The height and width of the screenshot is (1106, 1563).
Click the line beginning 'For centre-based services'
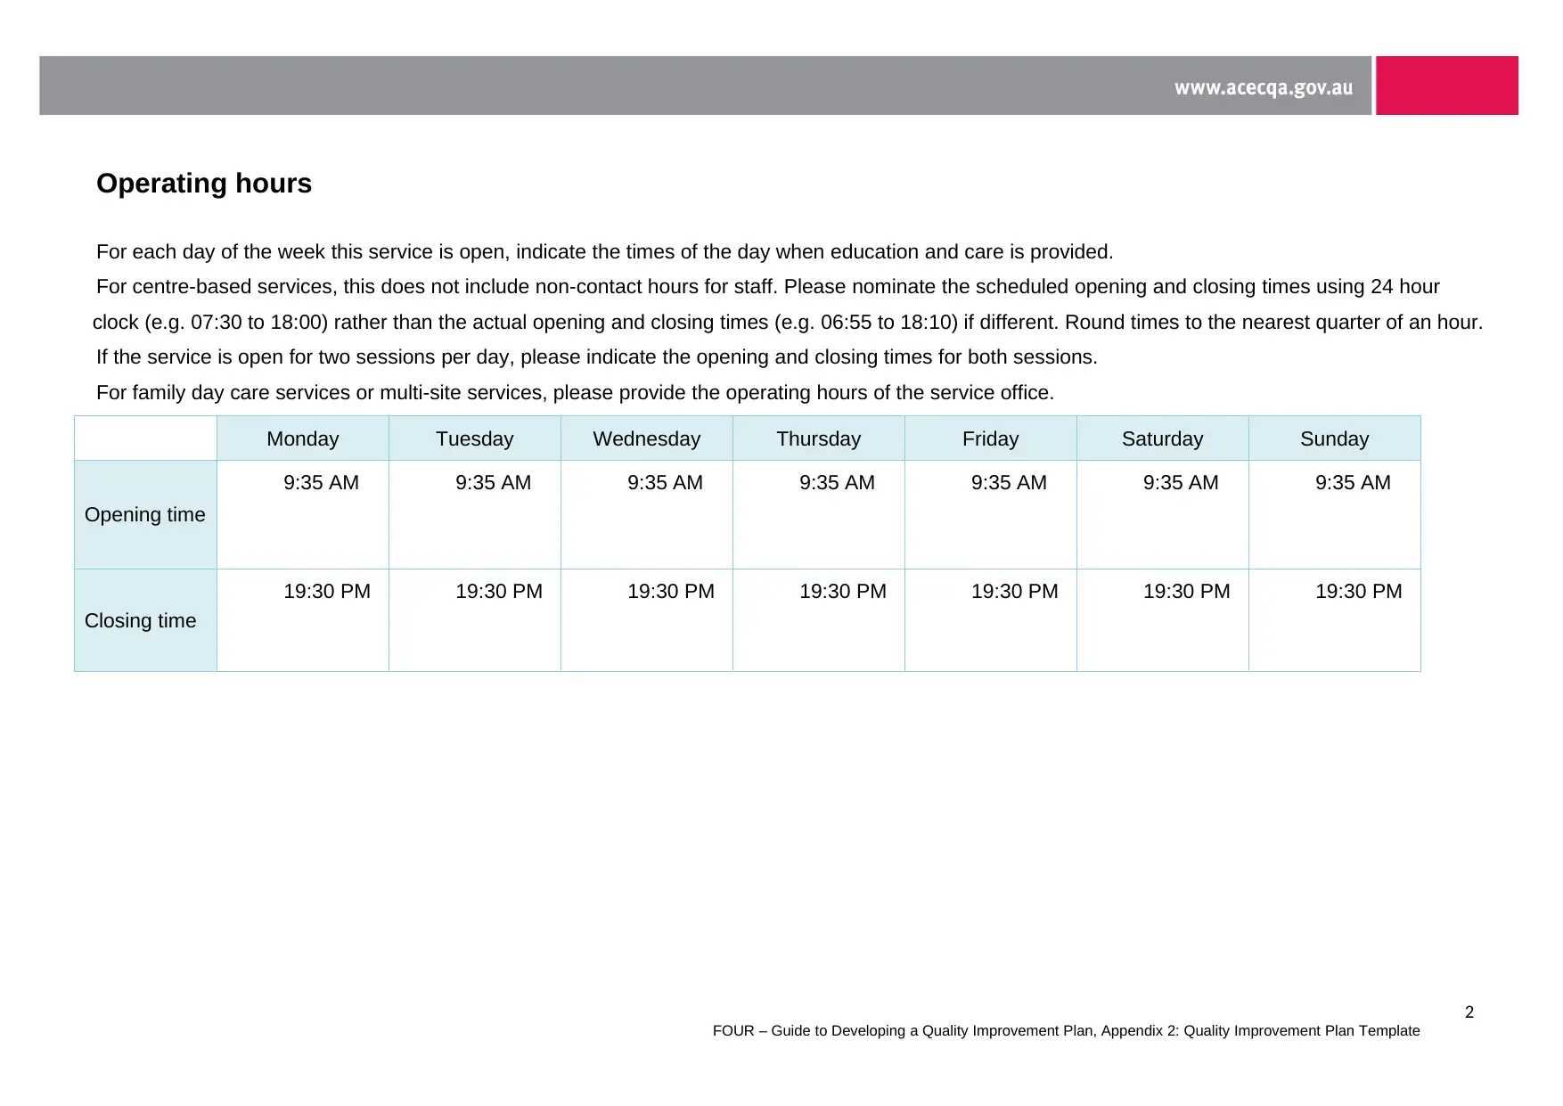click(x=768, y=286)
